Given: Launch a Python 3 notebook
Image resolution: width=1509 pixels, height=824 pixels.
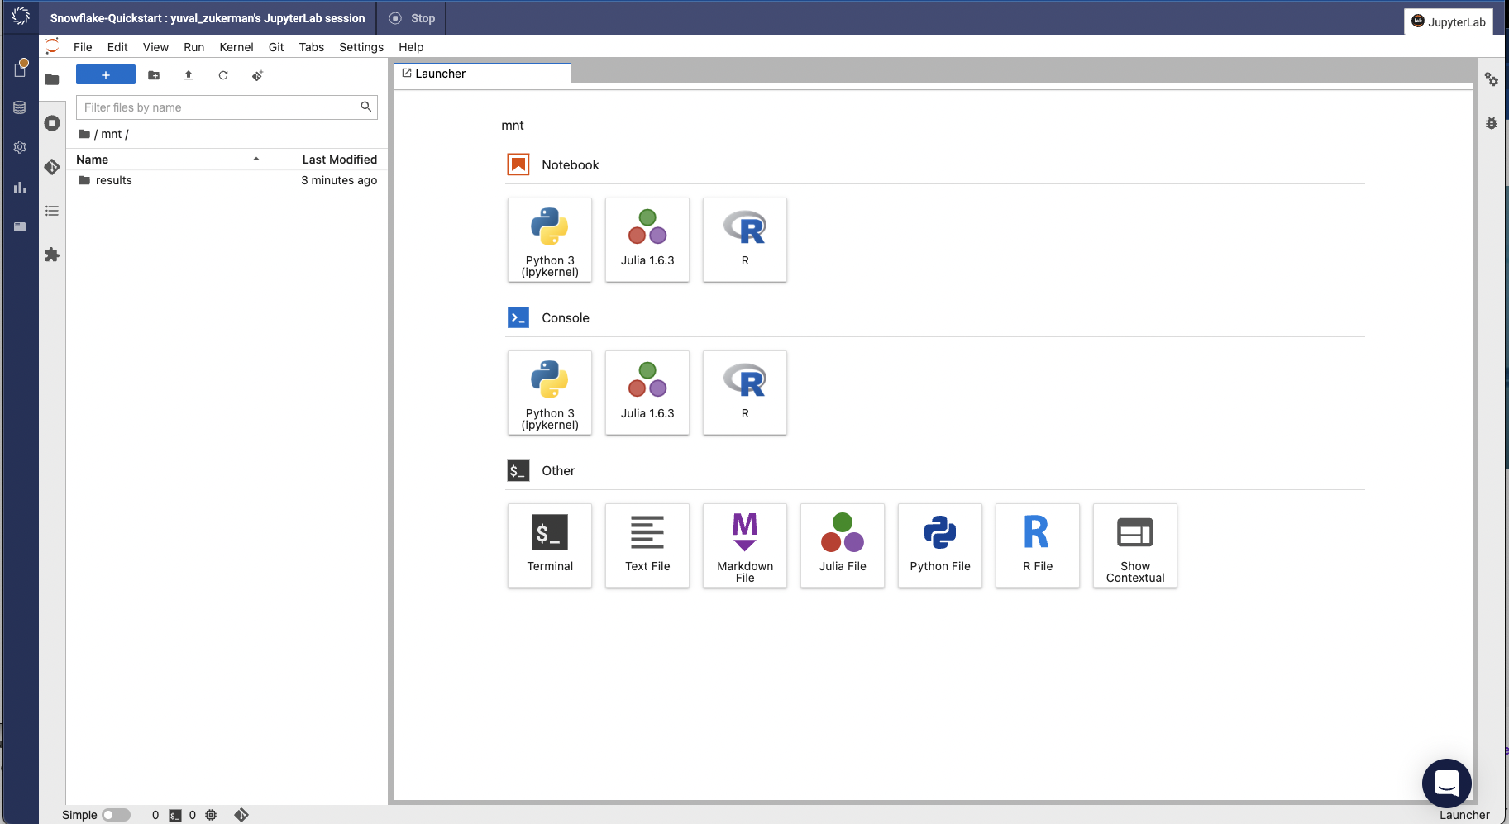Looking at the screenshot, I should point(549,240).
